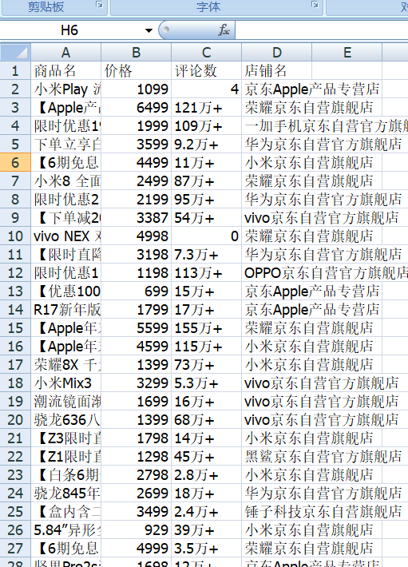Select column A header
This screenshot has width=408, height=567.
[65, 53]
